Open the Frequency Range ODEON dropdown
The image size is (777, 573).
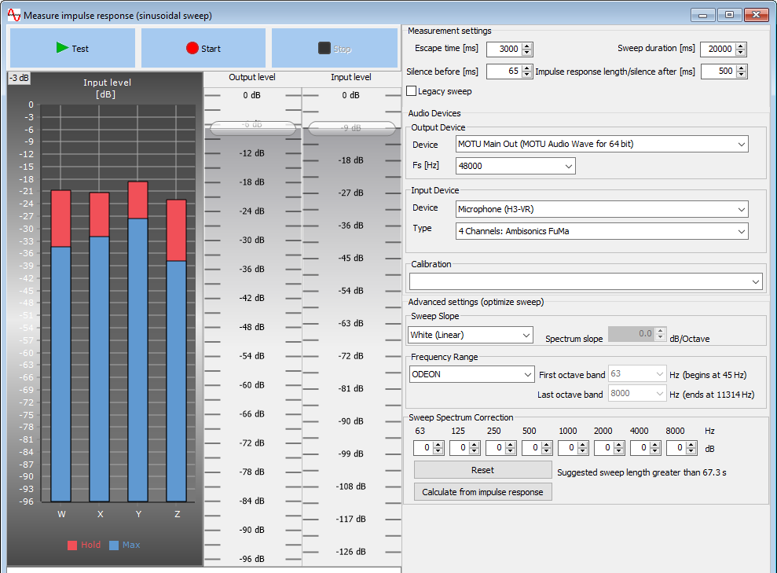click(x=471, y=374)
